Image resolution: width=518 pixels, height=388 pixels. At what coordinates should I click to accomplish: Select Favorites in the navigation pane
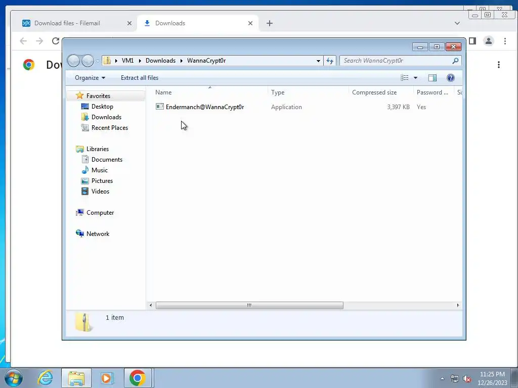(x=98, y=95)
